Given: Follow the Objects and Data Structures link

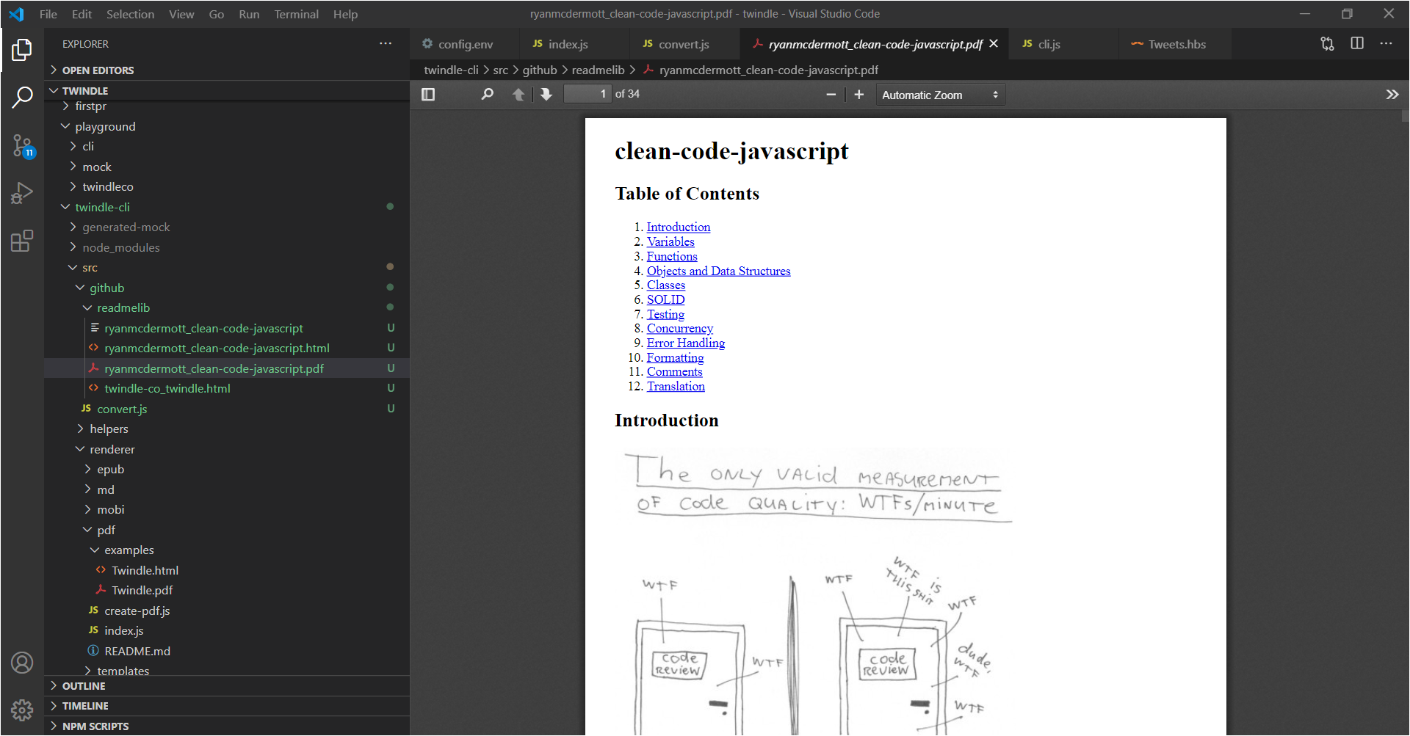Looking at the screenshot, I should pos(718,271).
